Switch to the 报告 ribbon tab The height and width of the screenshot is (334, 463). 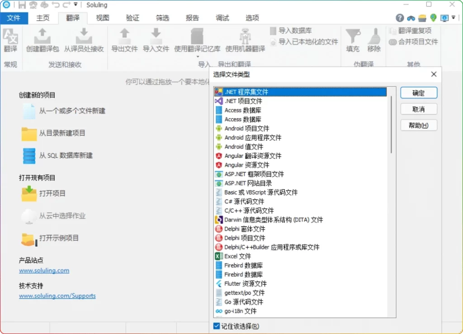point(192,18)
